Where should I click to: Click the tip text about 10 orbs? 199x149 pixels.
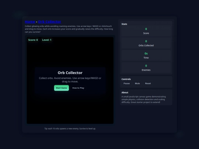[x=70, y=129]
